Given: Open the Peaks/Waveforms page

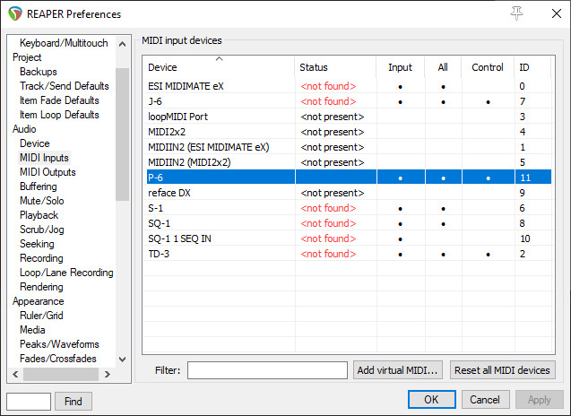Looking at the screenshot, I should [59, 344].
